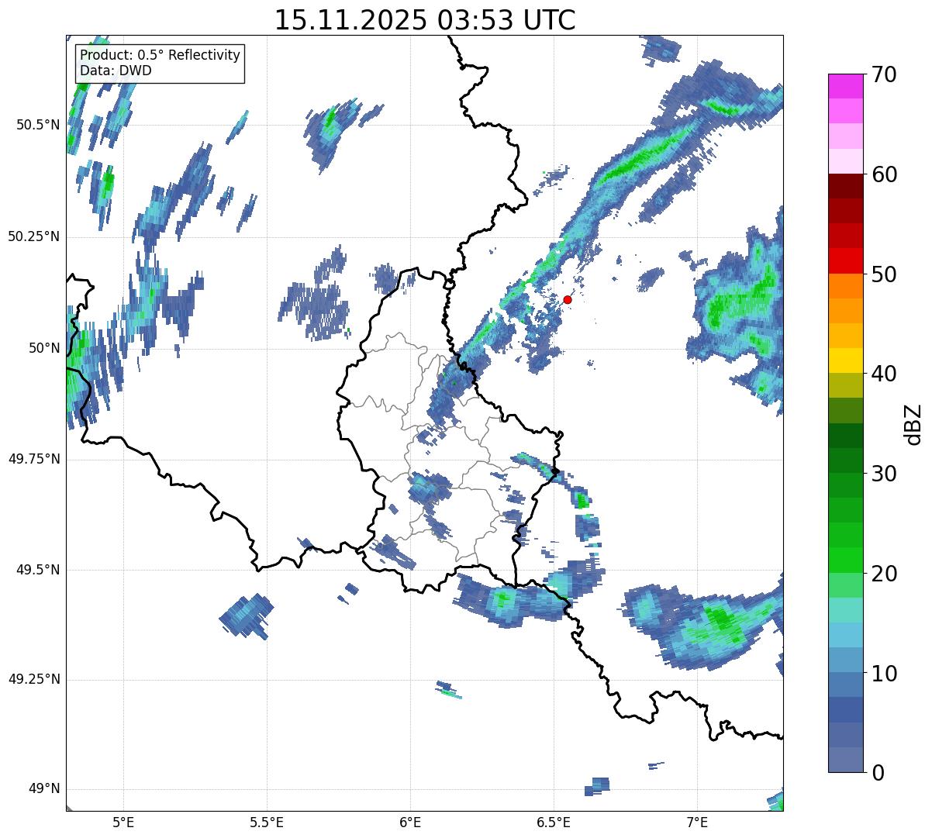Click the latitude label "50.5°N"
Screen dimensions: 932x838
point(37,125)
